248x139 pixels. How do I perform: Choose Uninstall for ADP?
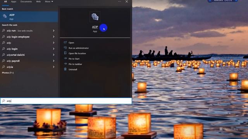click(x=73, y=69)
